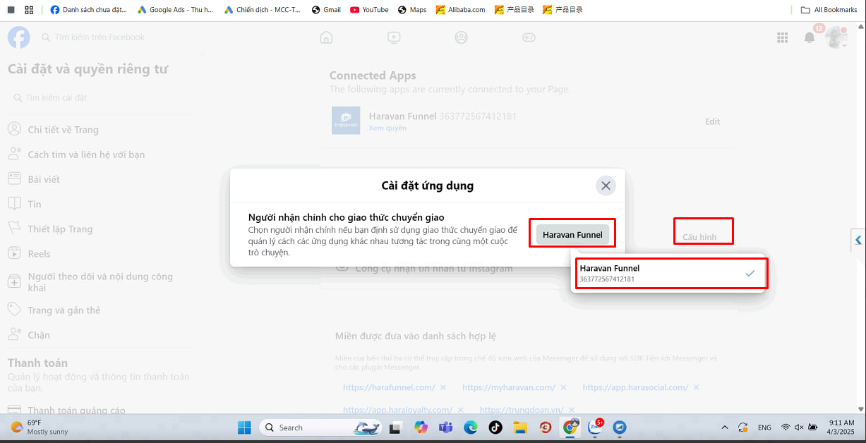866x443 pixels.
Task: Open Chrome tab groups grid icon
Action: pyautogui.click(x=29, y=10)
